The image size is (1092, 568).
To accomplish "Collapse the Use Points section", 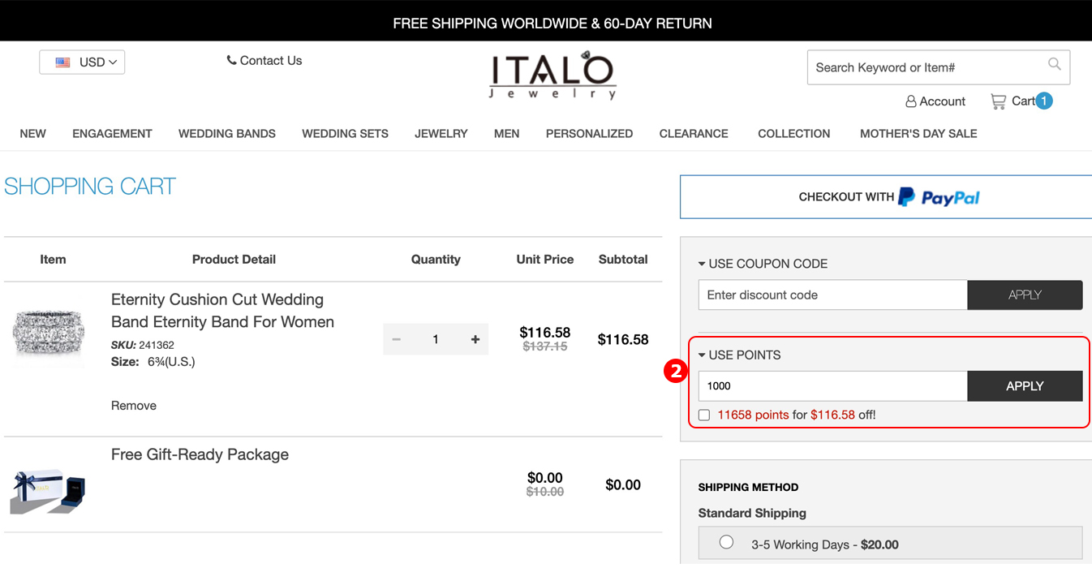I will pos(702,355).
